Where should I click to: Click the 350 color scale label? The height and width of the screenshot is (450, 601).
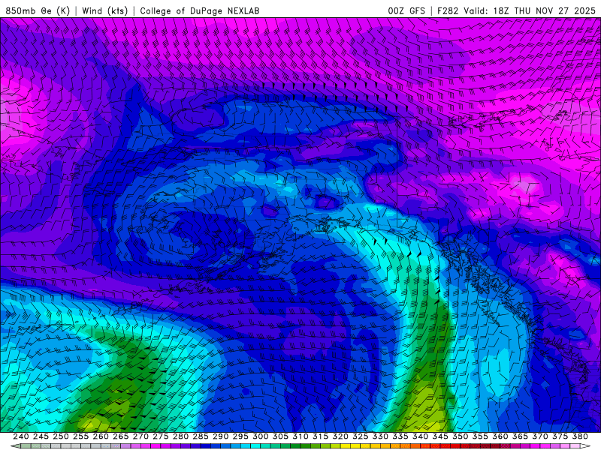point(460,436)
